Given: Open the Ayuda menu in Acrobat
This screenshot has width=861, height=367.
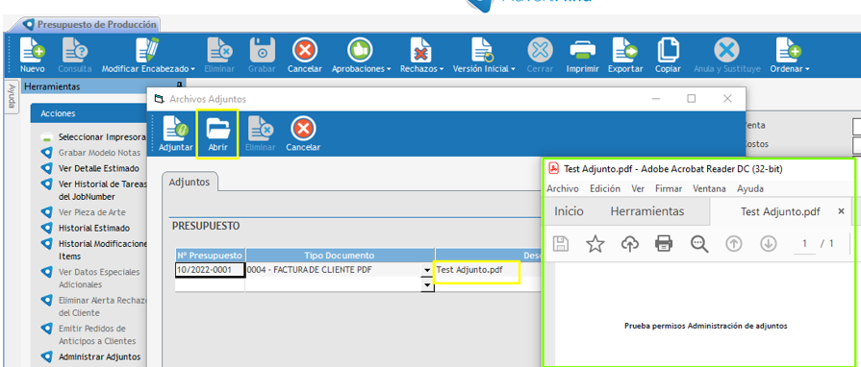Looking at the screenshot, I should (750, 188).
